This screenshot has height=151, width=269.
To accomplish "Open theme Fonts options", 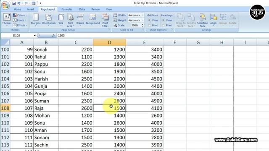I will [x=20, y=20].
